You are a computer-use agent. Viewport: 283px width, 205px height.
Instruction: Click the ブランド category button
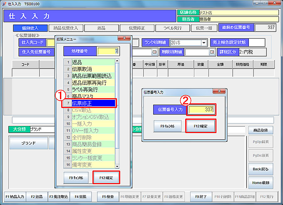pos(29,143)
